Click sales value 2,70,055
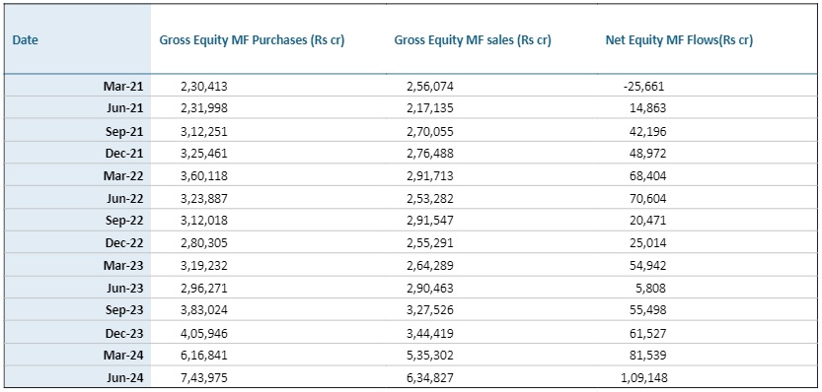Image resolution: width=822 pixels, height=392 pixels. coord(430,131)
